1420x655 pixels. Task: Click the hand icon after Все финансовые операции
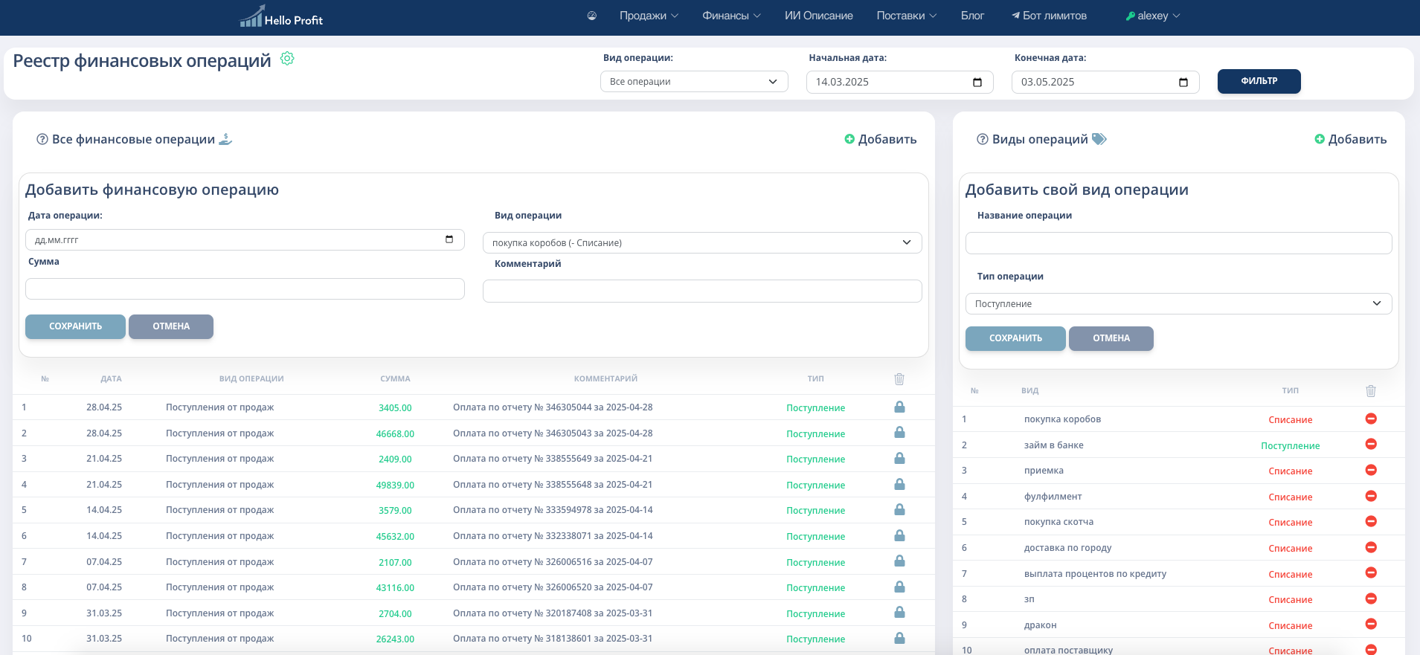[x=225, y=139]
